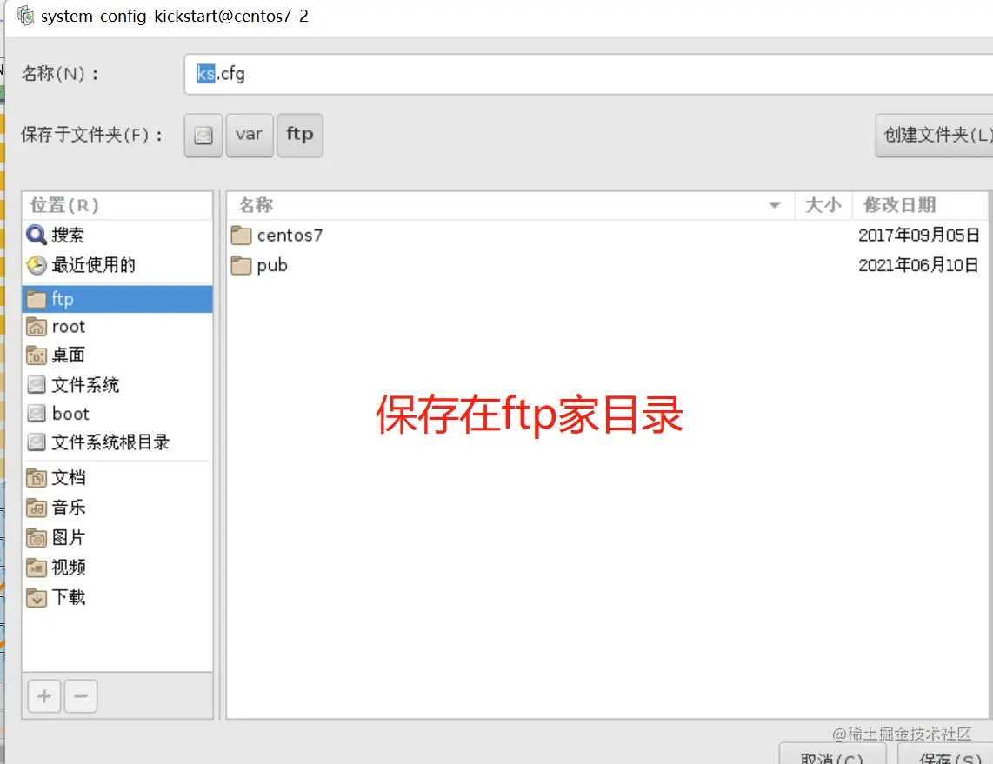Select the var path button
Viewport: 993px width, 764px height.
click(x=250, y=135)
